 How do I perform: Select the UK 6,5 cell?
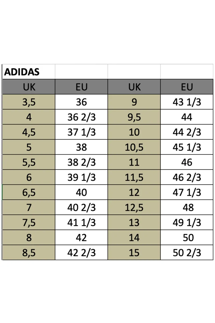(29, 192)
